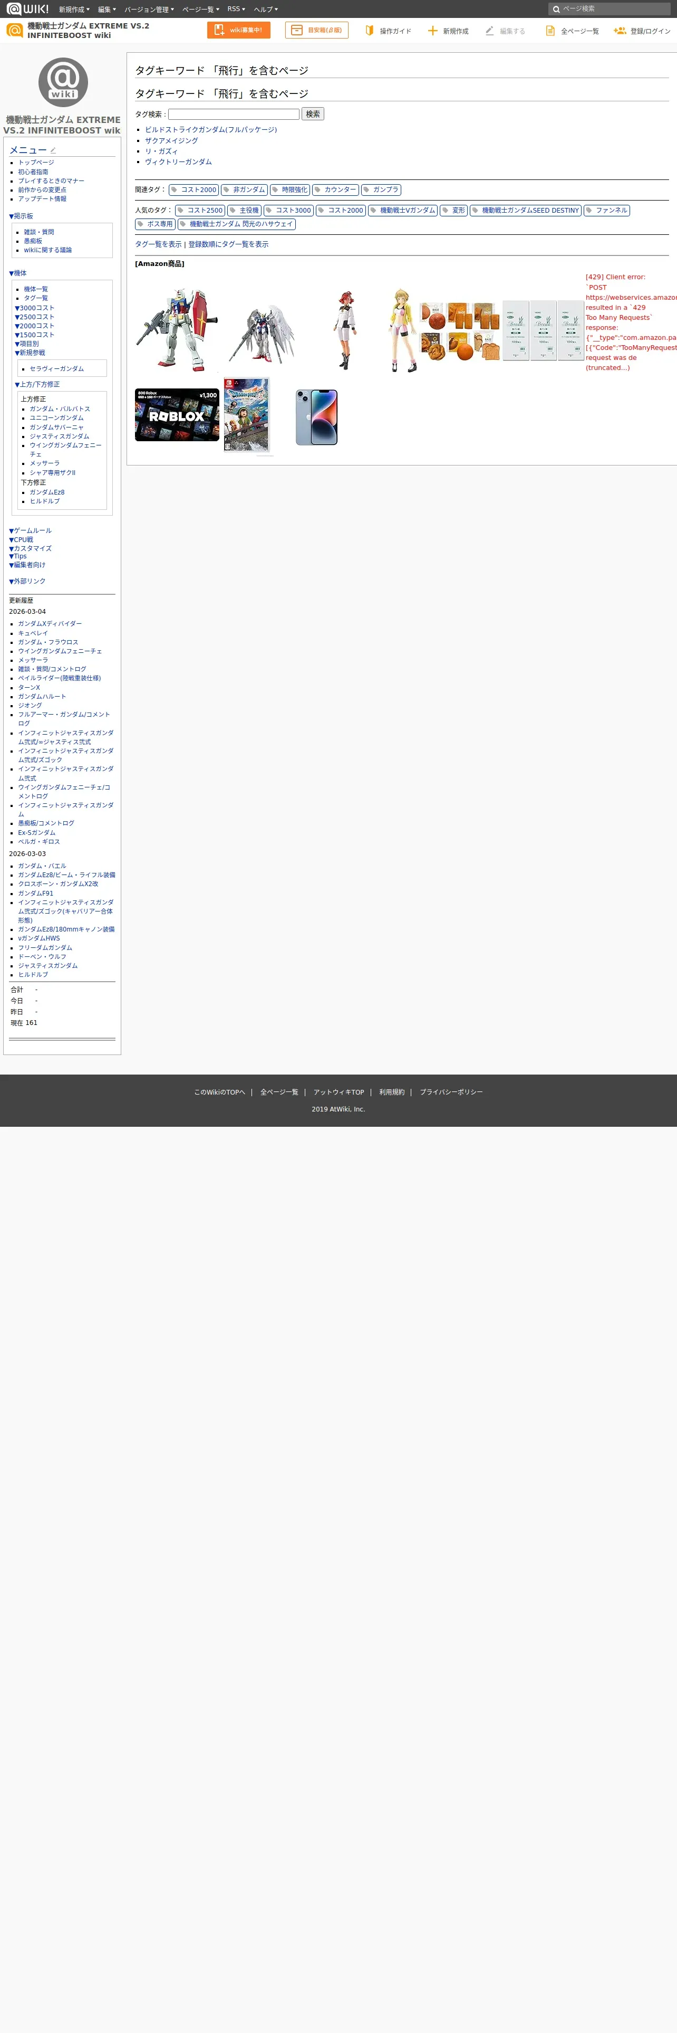Open the 新規作成 dropdown in the top bar

pos(74,9)
